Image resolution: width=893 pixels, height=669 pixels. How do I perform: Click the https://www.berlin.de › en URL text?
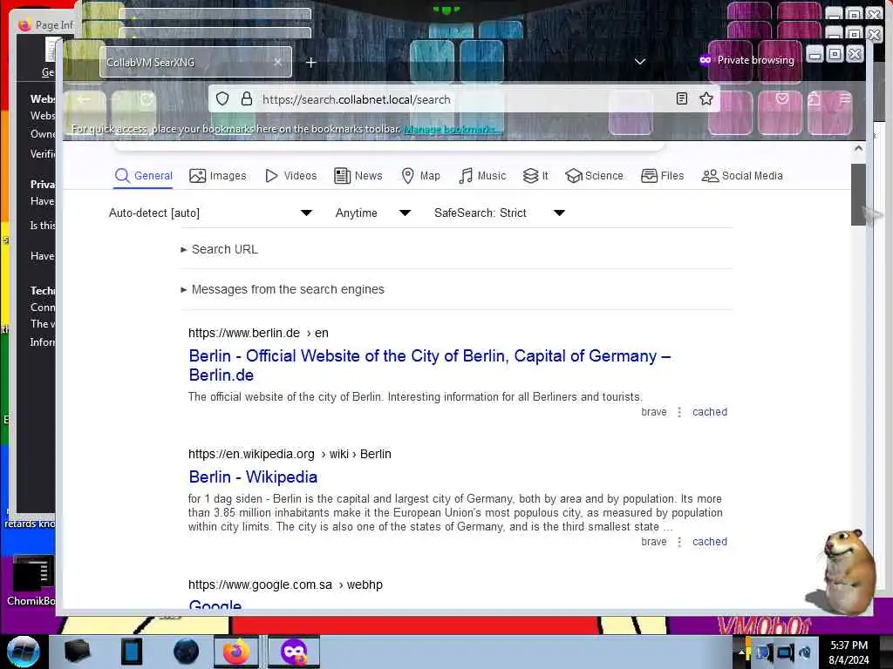point(258,333)
